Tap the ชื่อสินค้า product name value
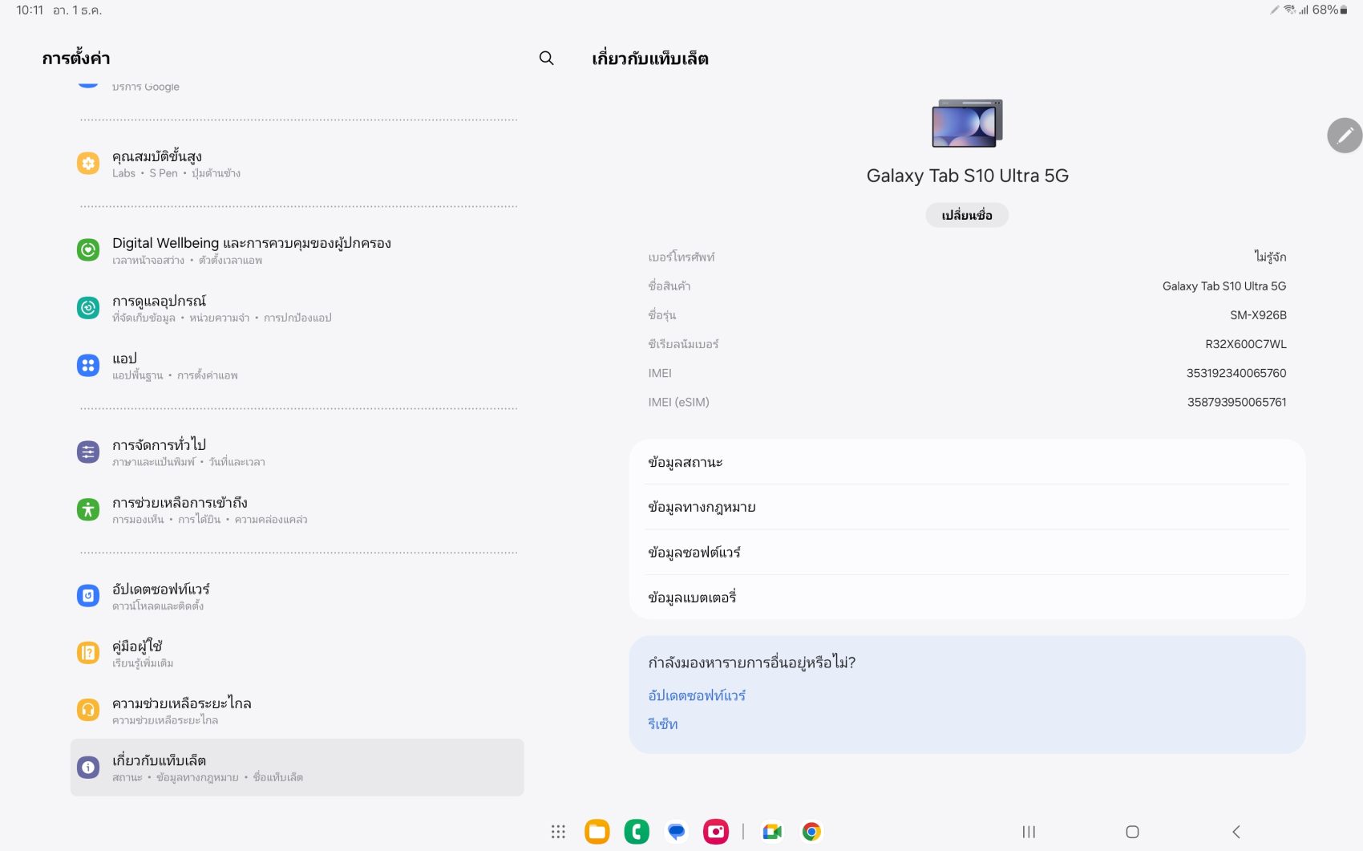This screenshot has height=851, width=1363. 1224,286
